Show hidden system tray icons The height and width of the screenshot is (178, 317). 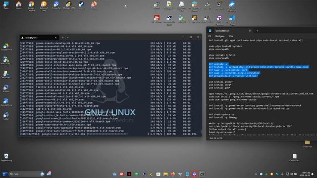click(x=256, y=174)
